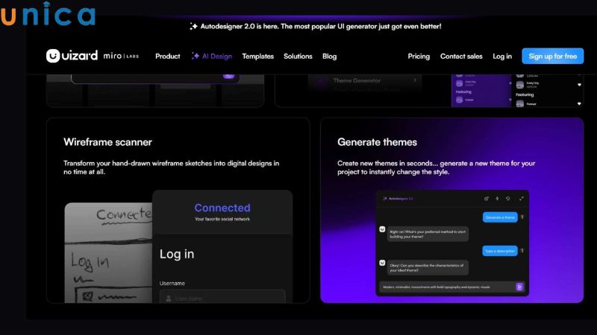Click the Username input field

pyautogui.click(x=222, y=296)
